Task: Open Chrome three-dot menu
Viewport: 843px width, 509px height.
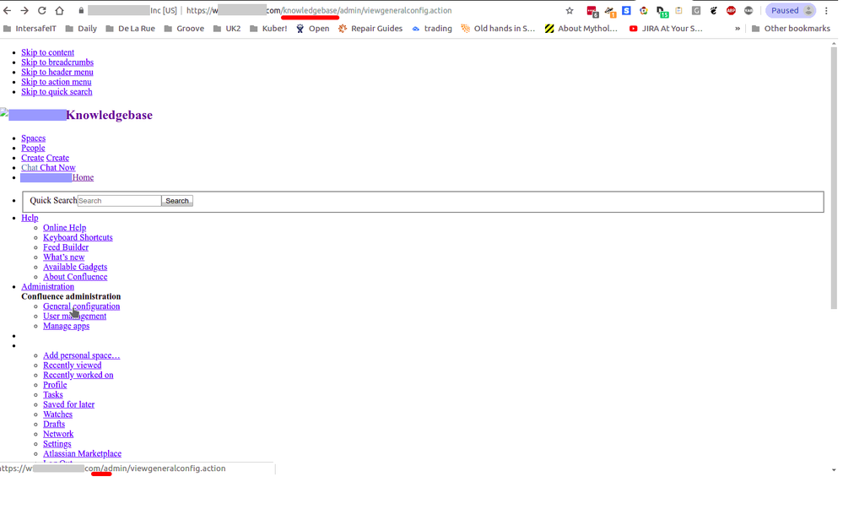Action: [x=826, y=11]
